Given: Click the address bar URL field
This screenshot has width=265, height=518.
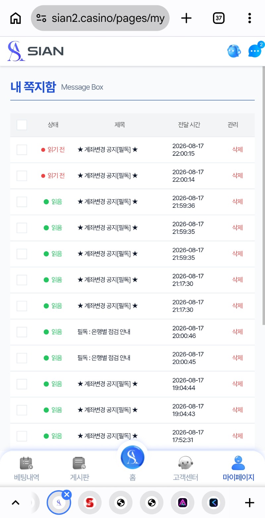Looking at the screenshot, I should (x=100, y=18).
